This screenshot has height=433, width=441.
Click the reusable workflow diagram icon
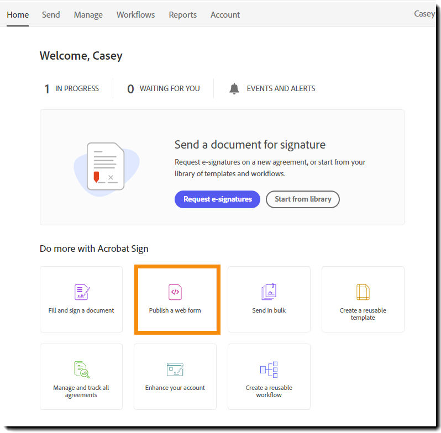pos(269,369)
